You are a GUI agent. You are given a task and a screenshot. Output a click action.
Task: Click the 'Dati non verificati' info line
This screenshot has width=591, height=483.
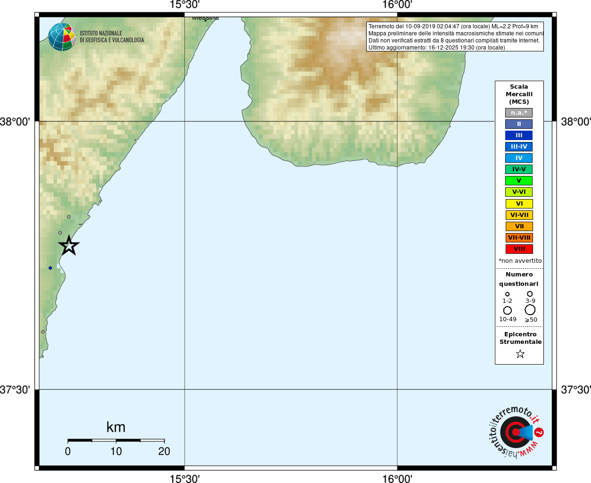454,41
